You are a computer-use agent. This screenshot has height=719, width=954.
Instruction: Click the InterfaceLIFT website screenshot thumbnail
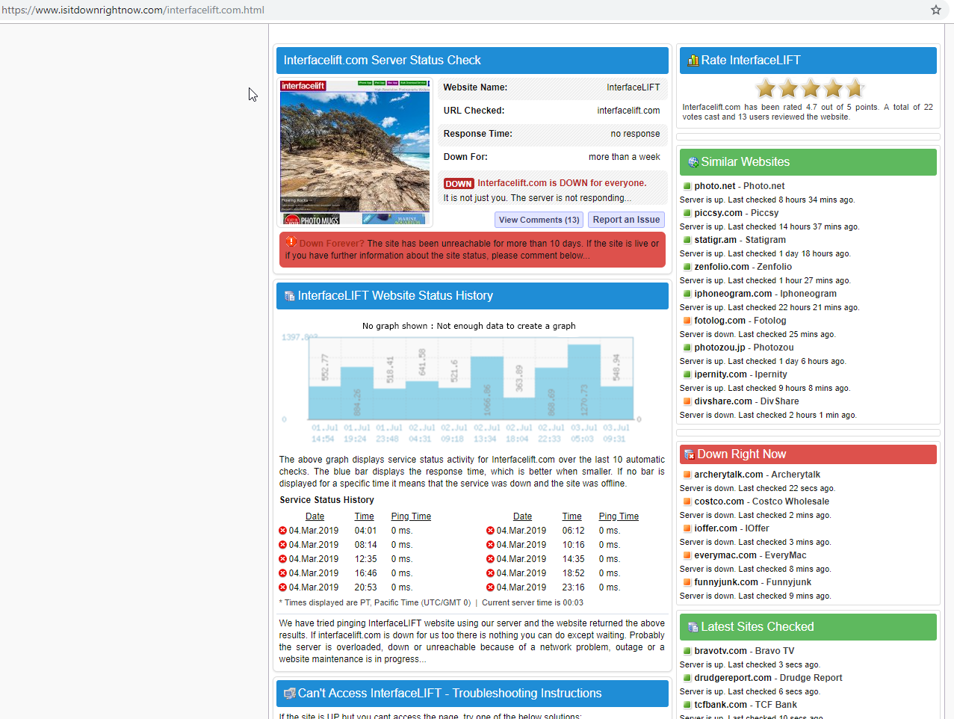[355, 152]
